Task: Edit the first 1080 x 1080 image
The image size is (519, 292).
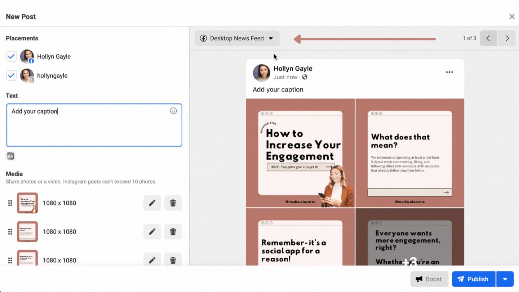Action: tap(152, 203)
